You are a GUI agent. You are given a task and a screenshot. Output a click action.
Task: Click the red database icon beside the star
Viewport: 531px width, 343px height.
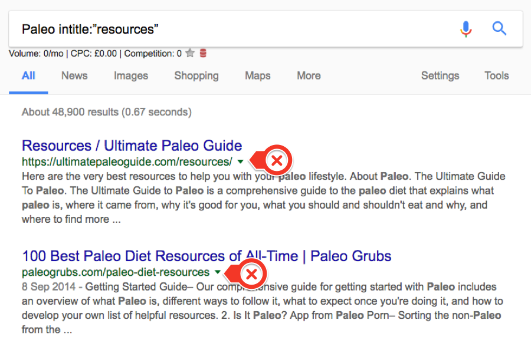203,54
